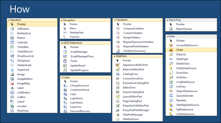Screen dimensions: 221x123
Task: Select the GridView control icon
Action: point(171,77)
